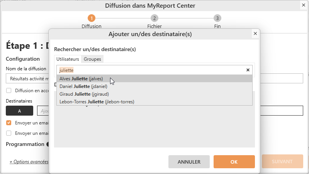Toggle the 'Diffusion en accès' checkbox
Screen dimensions: 309x174
pos(8,91)
